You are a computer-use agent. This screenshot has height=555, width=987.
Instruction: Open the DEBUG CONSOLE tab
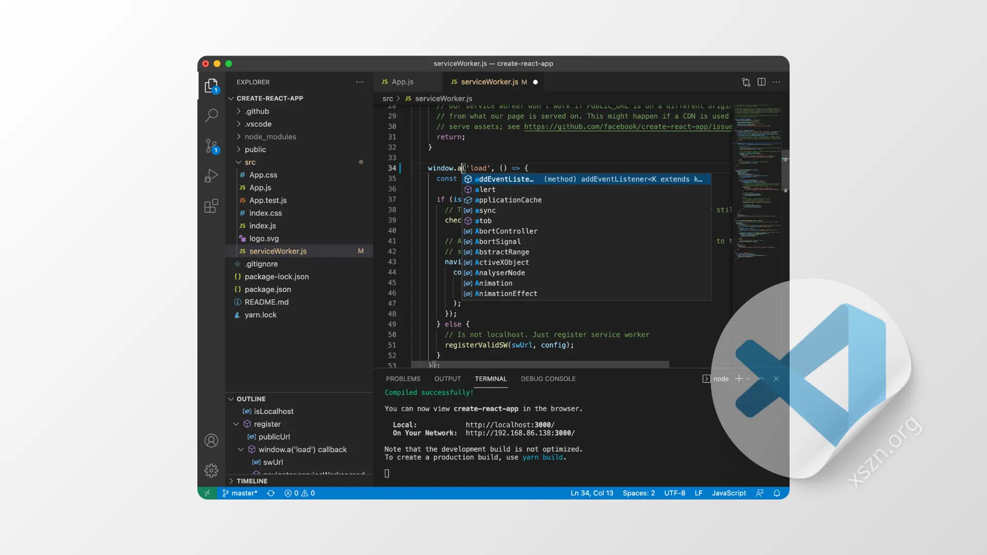[548, 379]
